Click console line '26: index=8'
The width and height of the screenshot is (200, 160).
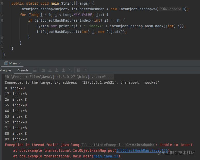pyautogui.click(x=16, y=99)
